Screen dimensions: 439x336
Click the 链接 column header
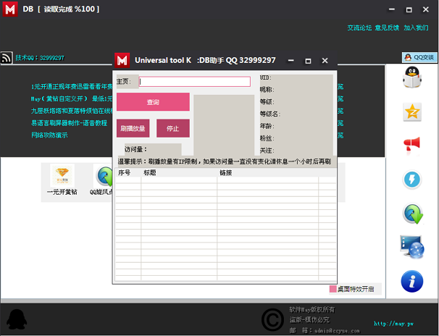coord(226,172)
